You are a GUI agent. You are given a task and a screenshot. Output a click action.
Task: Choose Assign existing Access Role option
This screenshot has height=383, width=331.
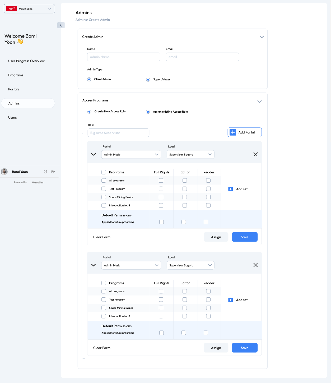(148, 112)
